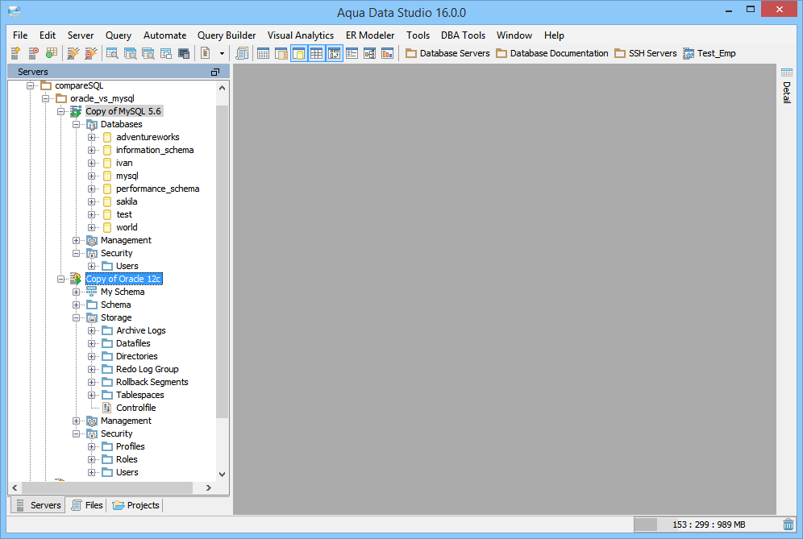Open the new file dropdown arrow

(x=222, y=53)
